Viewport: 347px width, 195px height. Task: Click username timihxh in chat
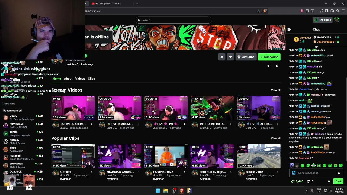click(319, 134)
